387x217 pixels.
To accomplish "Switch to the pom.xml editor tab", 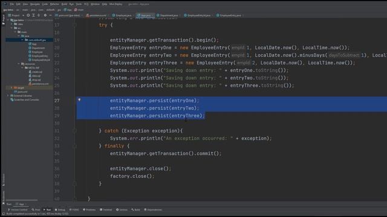I will 69,15.
